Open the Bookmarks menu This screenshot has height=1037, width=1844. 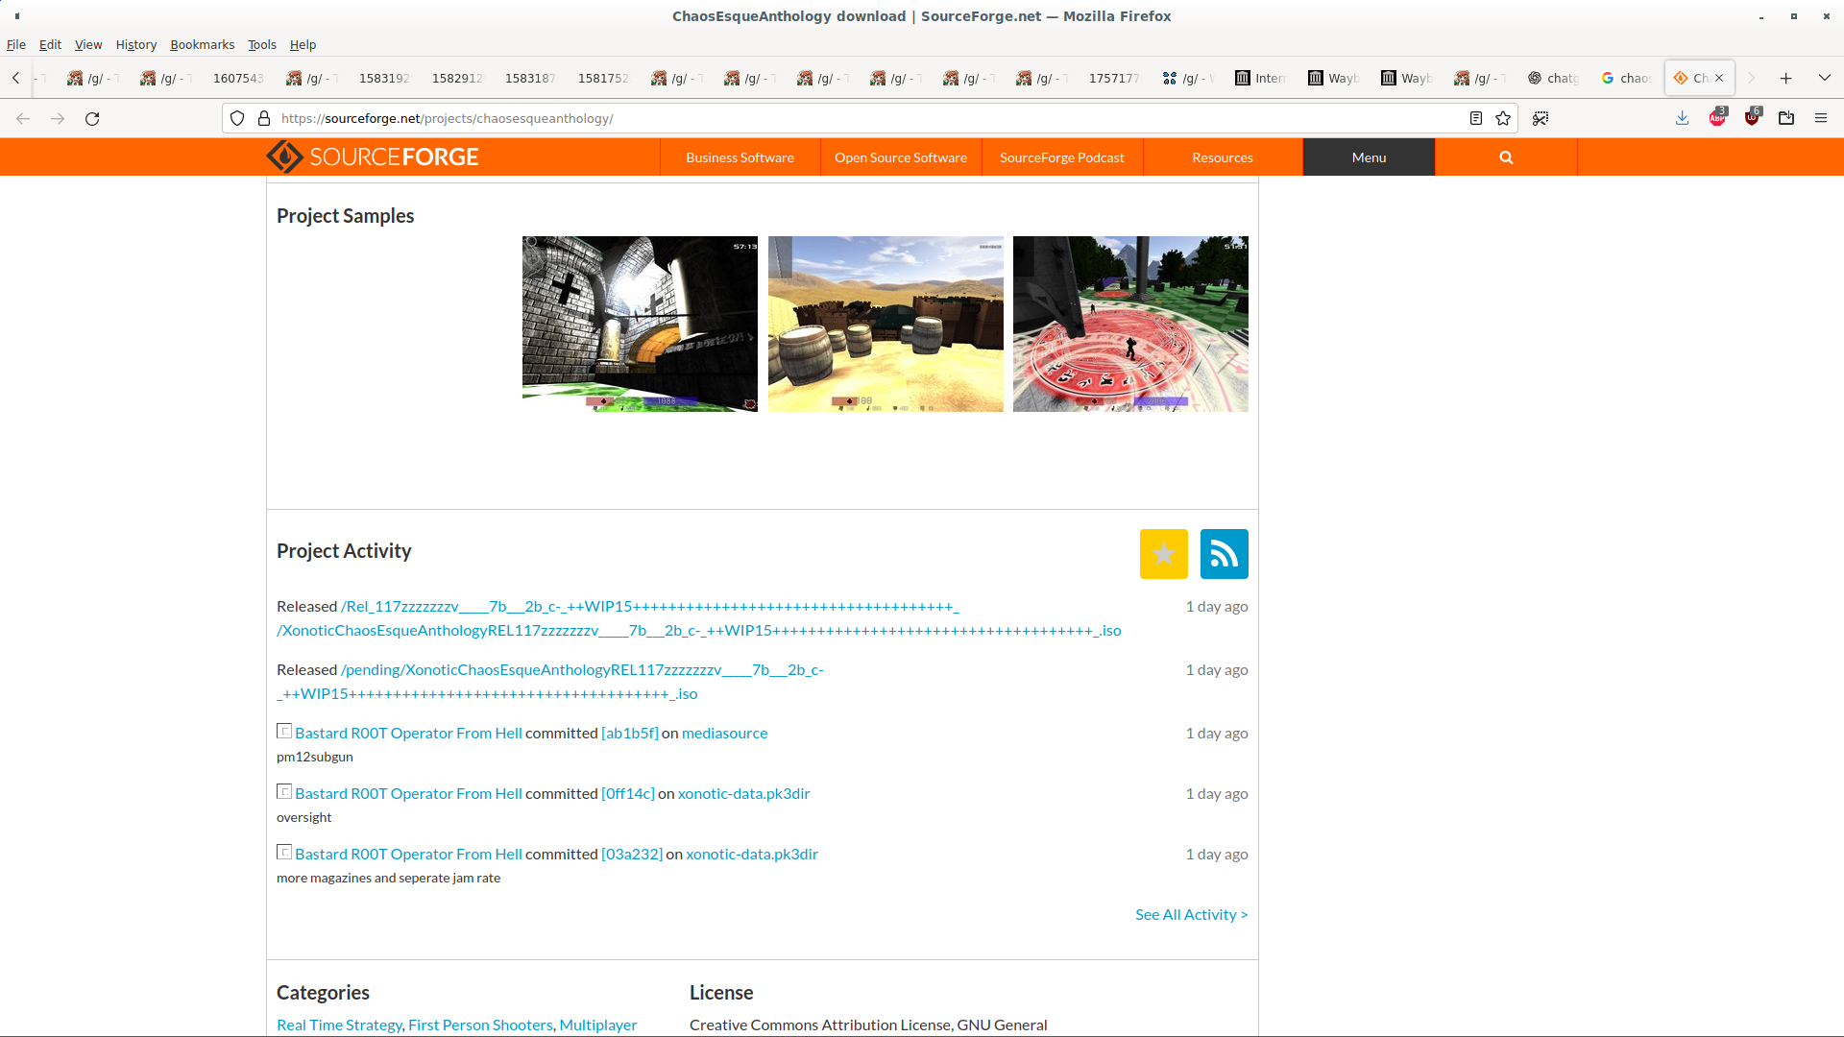[202, 44]
